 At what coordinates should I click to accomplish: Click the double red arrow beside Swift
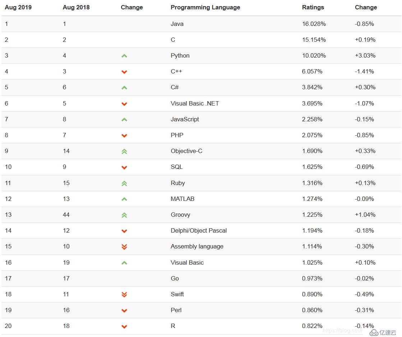point(124,295)
